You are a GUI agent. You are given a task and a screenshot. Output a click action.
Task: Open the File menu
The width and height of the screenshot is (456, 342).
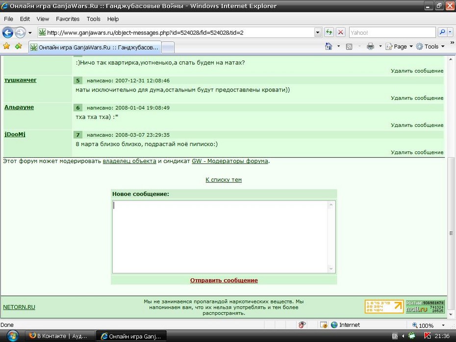[x=8, y=19]
